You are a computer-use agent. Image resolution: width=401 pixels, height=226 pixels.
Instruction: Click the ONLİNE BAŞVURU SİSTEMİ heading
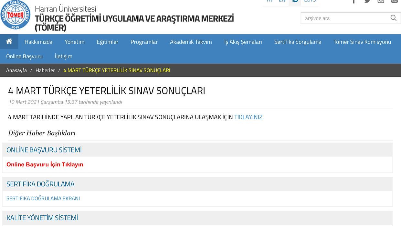(44, 150)
